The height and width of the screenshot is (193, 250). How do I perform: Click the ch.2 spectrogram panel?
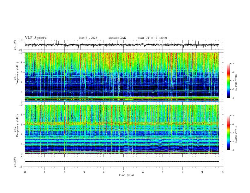(x=122, y=129)
